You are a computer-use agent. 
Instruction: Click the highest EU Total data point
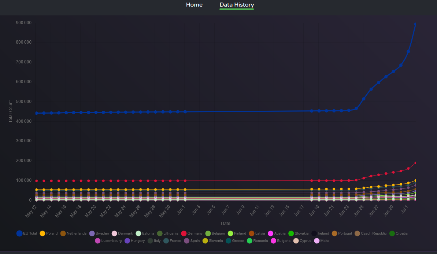[415, 24]
